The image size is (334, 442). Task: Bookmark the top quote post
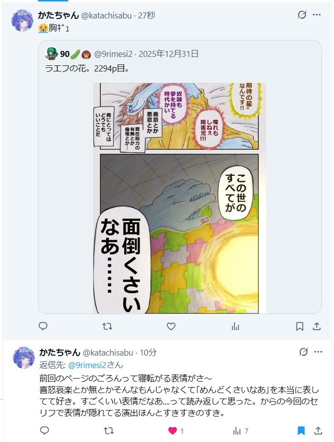pyautogui.click(x=300, y=327)
